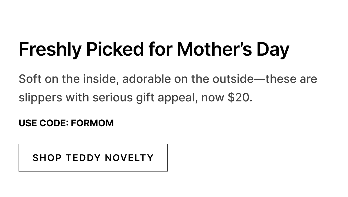Click the word Mother's in the heading

point(214,49)
